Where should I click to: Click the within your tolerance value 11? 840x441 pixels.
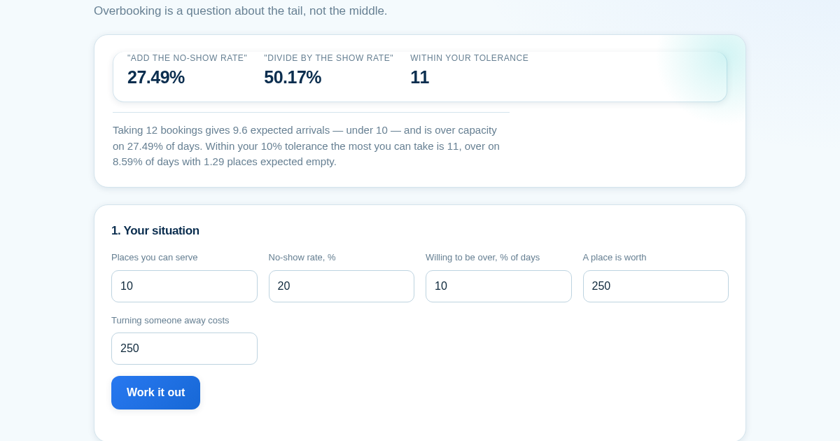point(419,77)
